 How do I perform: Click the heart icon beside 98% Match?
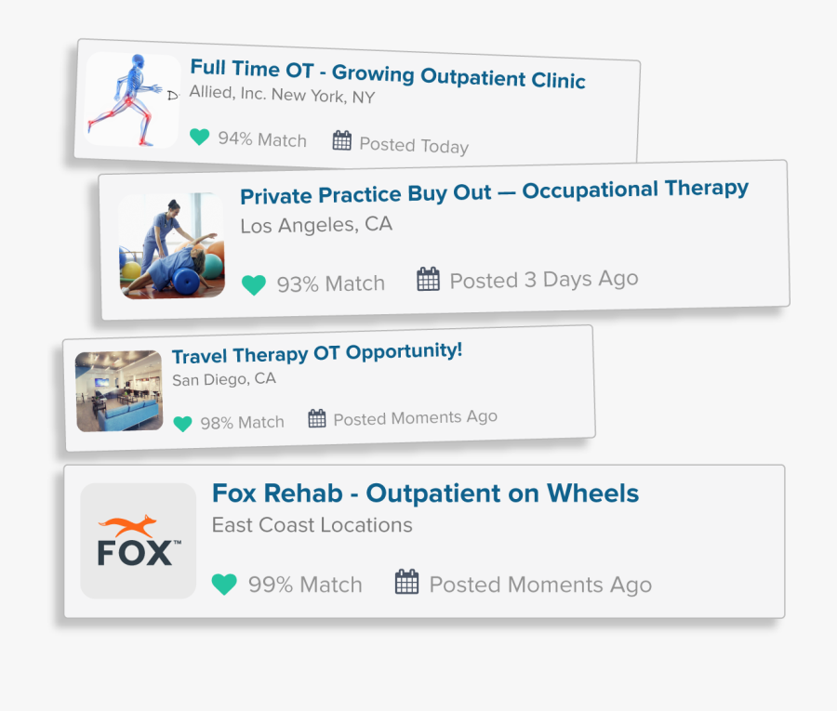click(x=182, y=424)
